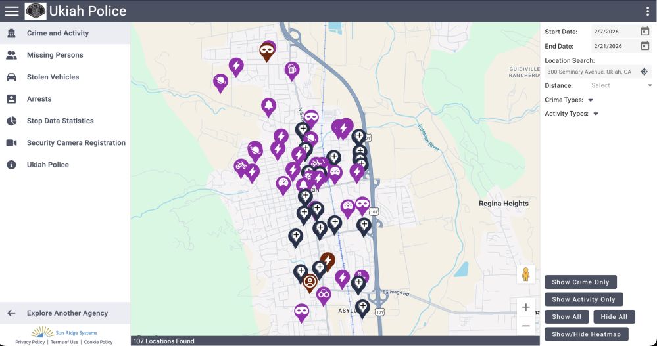Zoom out on the map
This screenshot has height=346, width=657.
coord(525,326)
